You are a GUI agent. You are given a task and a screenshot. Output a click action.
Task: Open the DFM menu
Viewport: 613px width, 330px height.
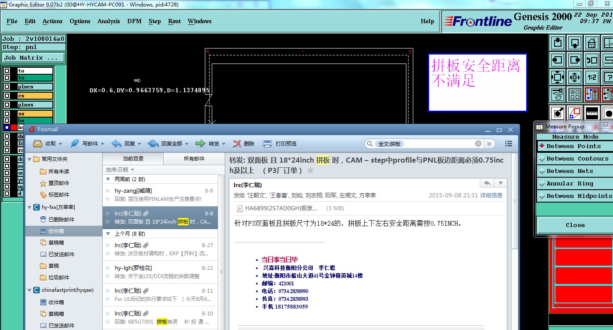pyautogui.click(x=134, y=21)
